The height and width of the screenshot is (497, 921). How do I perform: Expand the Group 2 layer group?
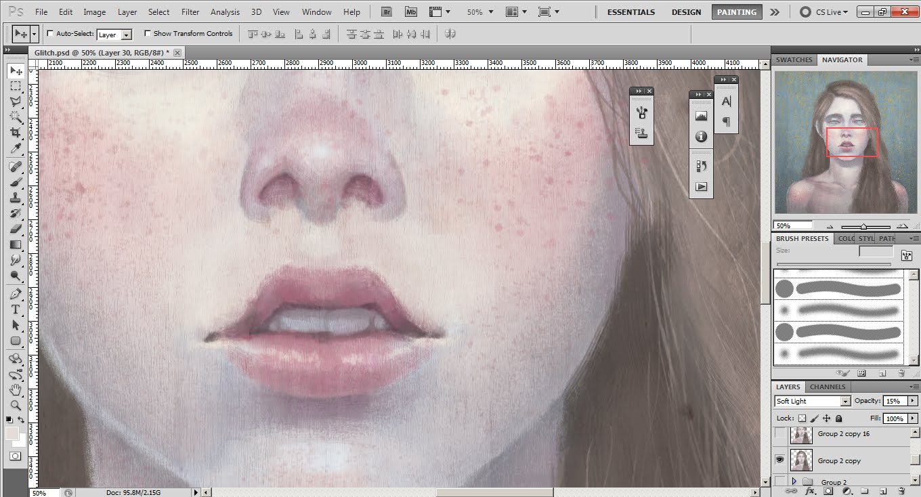(x=795, y=481)
